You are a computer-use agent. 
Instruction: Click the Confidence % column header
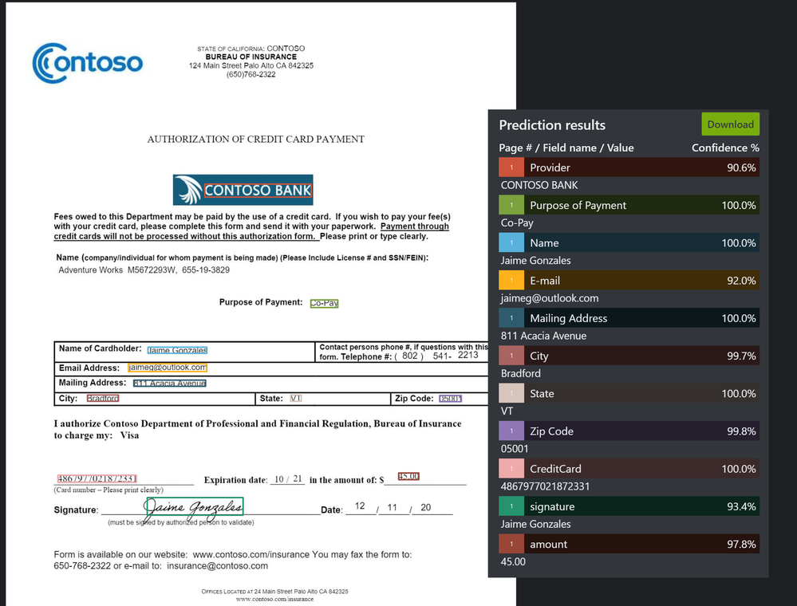coord(725,148)
